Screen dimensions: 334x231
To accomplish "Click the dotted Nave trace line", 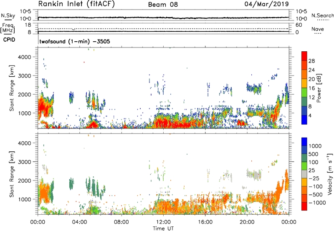I will pyautogui.click(x=163, y=28).
